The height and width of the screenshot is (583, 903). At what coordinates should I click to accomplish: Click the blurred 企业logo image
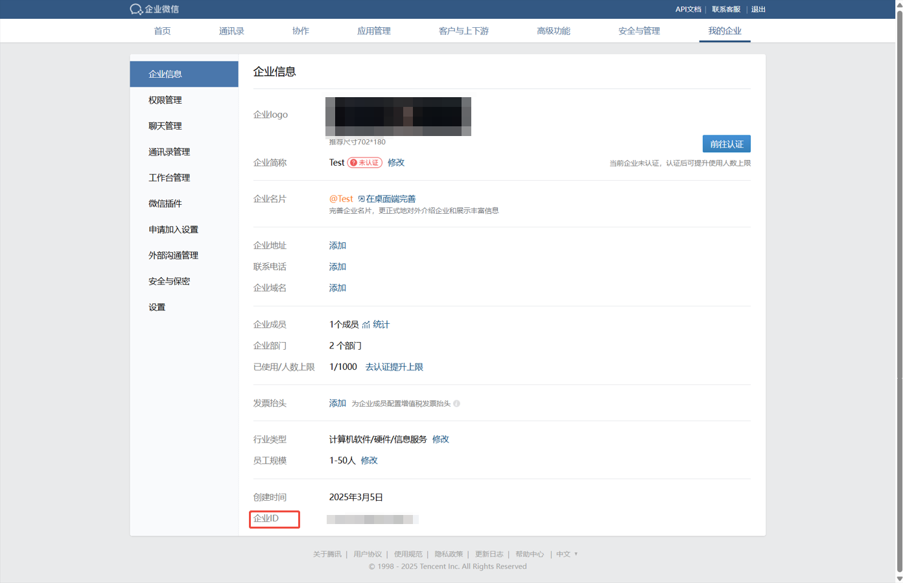coord(398,117)
